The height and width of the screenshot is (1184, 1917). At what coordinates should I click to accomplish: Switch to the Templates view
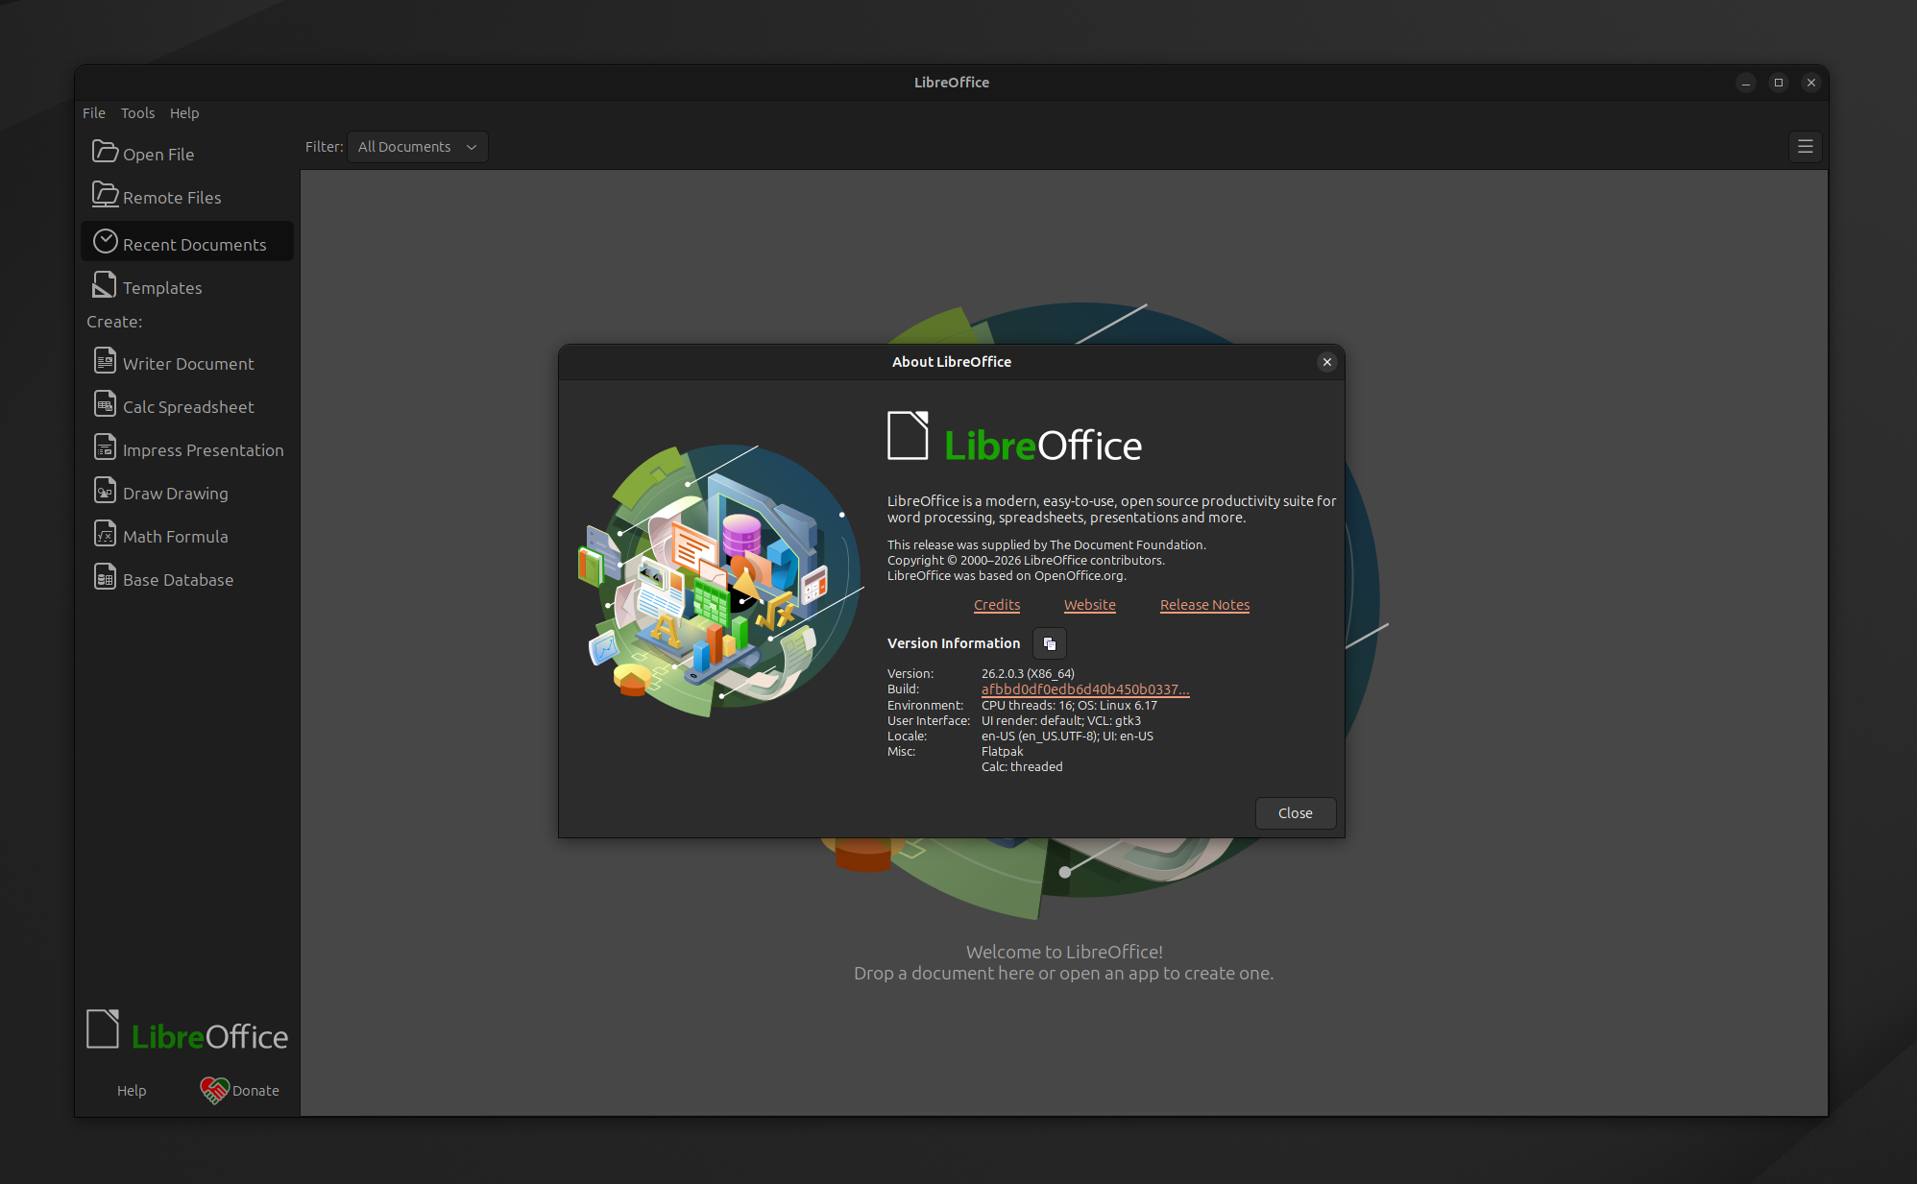click(x=161, y=286)
